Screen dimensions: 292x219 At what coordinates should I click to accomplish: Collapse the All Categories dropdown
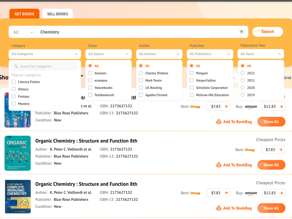coord(45,54)
